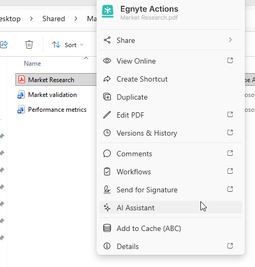Click external link icon beside Send for Signature
Screen dimensions: 255x267
pyautogui.click(x=230, y=189)
